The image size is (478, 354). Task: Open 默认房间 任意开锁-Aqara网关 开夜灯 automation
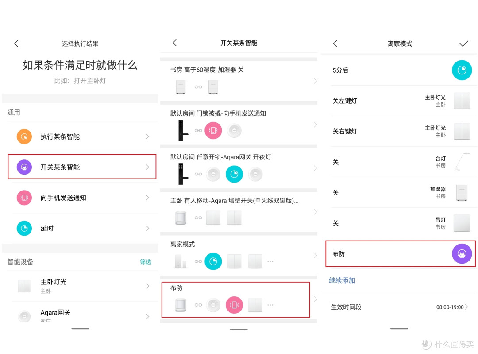239,168
